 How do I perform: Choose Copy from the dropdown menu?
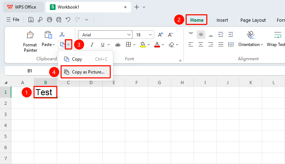(x=85, y=59)
